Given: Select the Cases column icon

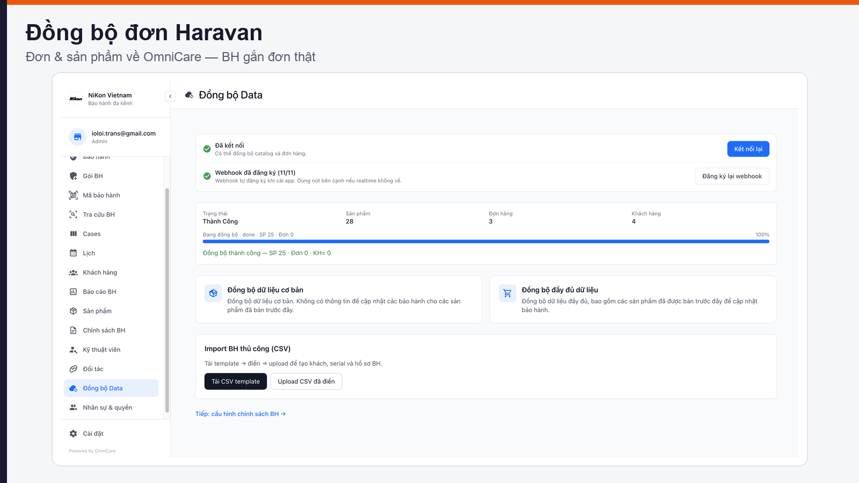Looking at the screenshot, I should point(74,234).
